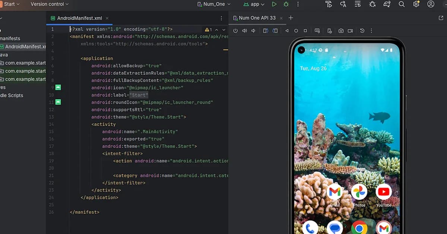Close the AndroidManifest.xml editor tab
The width and height of the screenshot is (447, 234).
coord(107,18)
